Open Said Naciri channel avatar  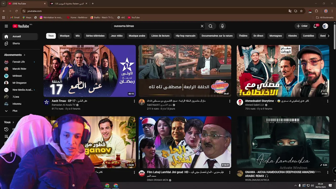point(142,102)
